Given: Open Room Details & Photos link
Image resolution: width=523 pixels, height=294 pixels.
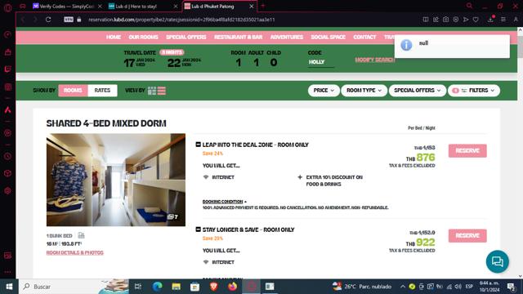Looking at the screenshot, I should (74, 252).
